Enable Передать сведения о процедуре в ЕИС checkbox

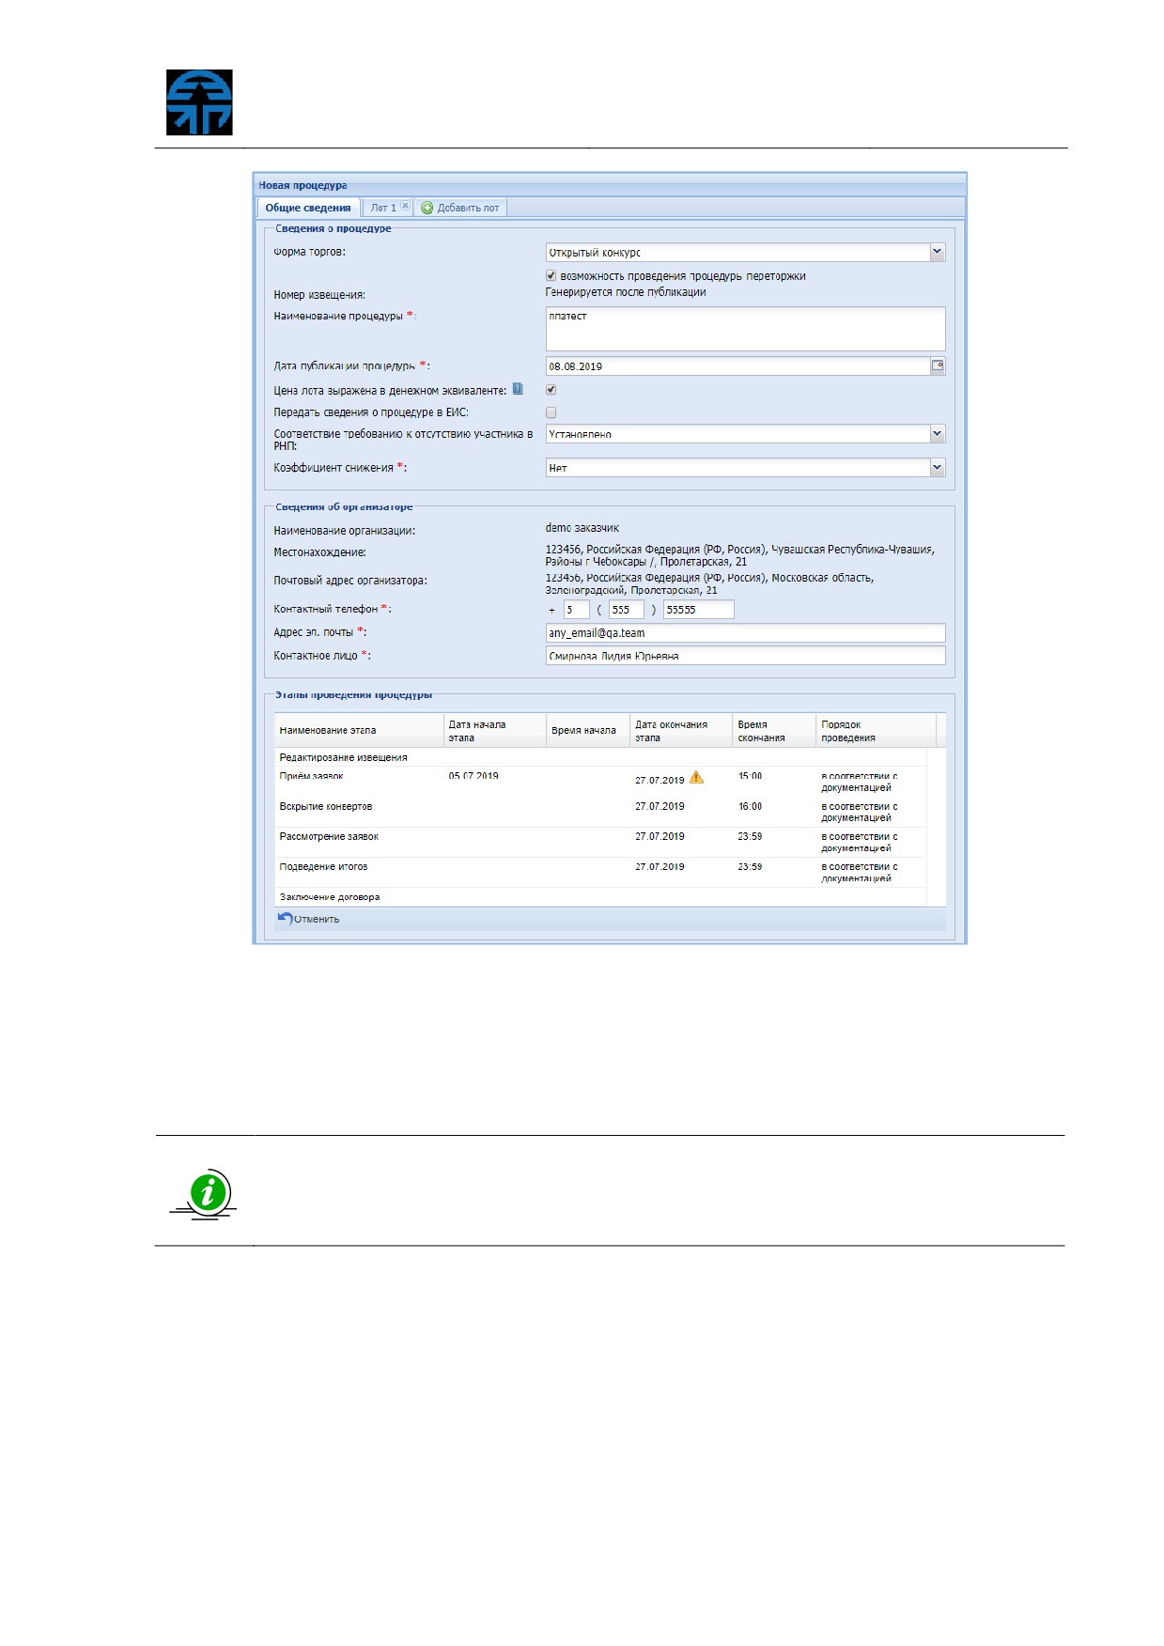(551, 411)
